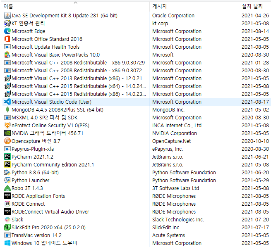271x247 pixels.
Task: Click the Visual C++ 2015 (x64) icon
Action: pos(7,86)
